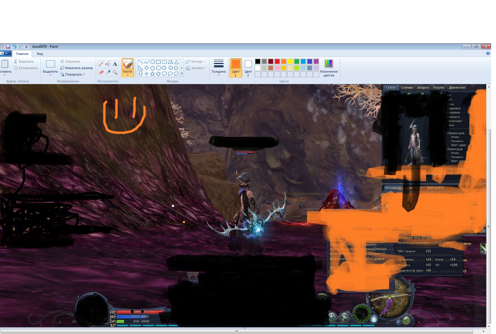Choose the Cloud callout shape
Image resolution: width=496 pixels, height=334 pixels.
click(176, 74)
